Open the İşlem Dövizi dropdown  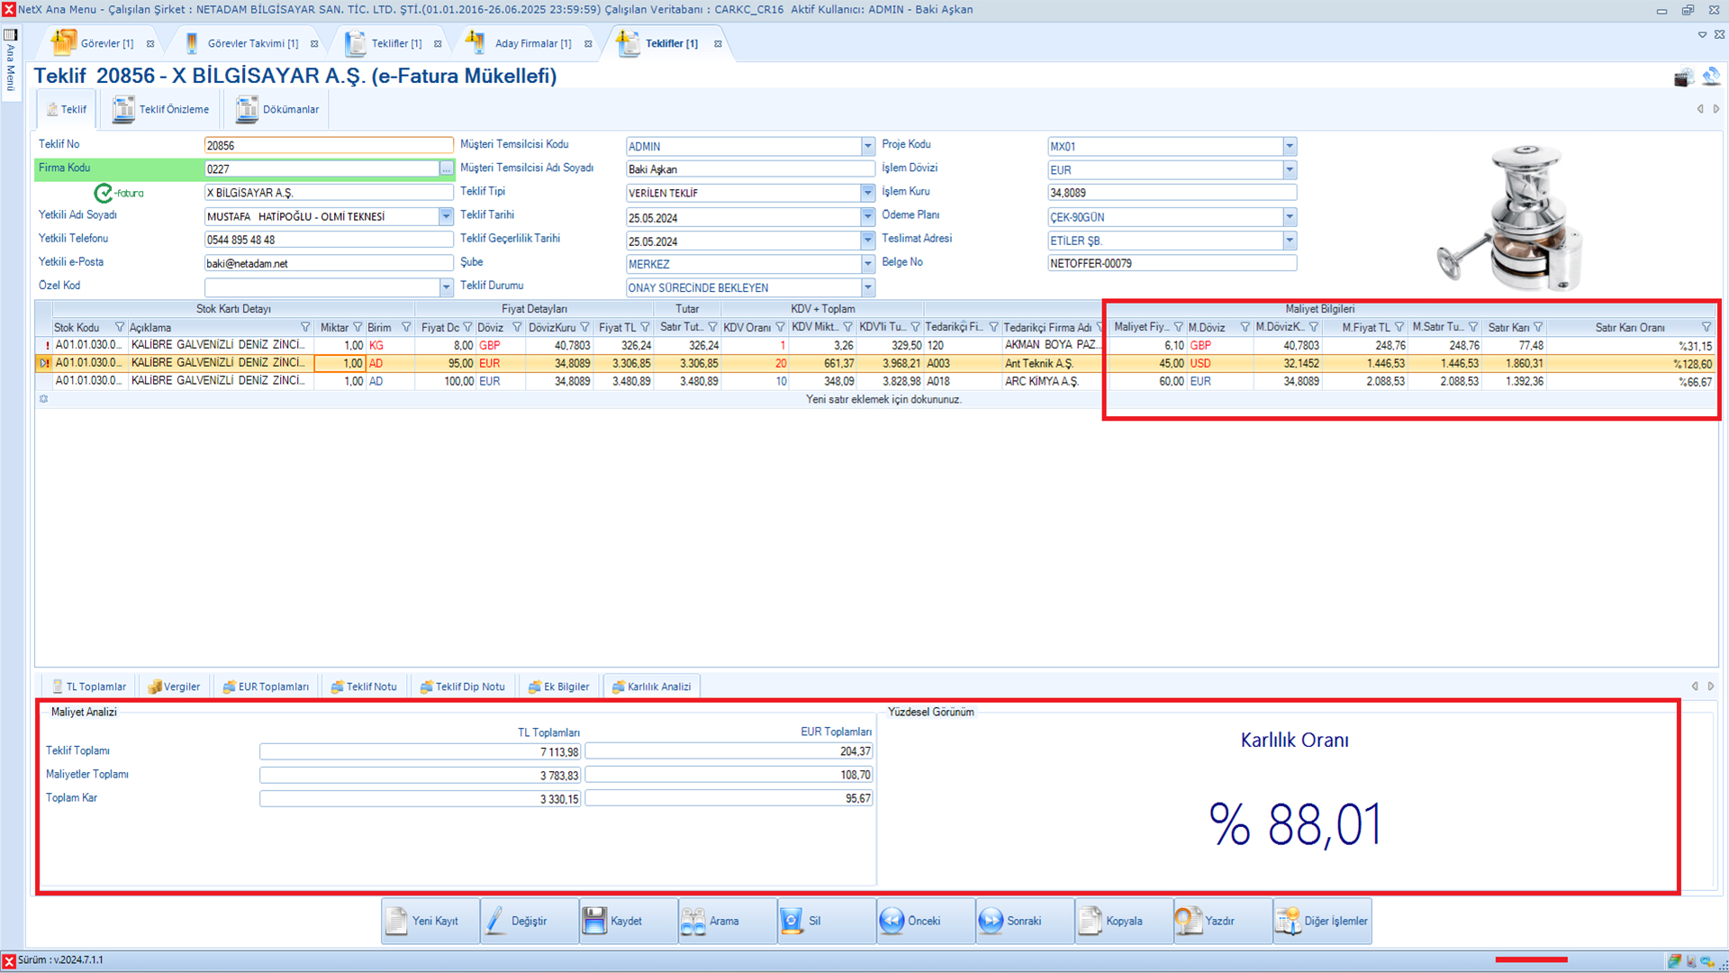1290,169
